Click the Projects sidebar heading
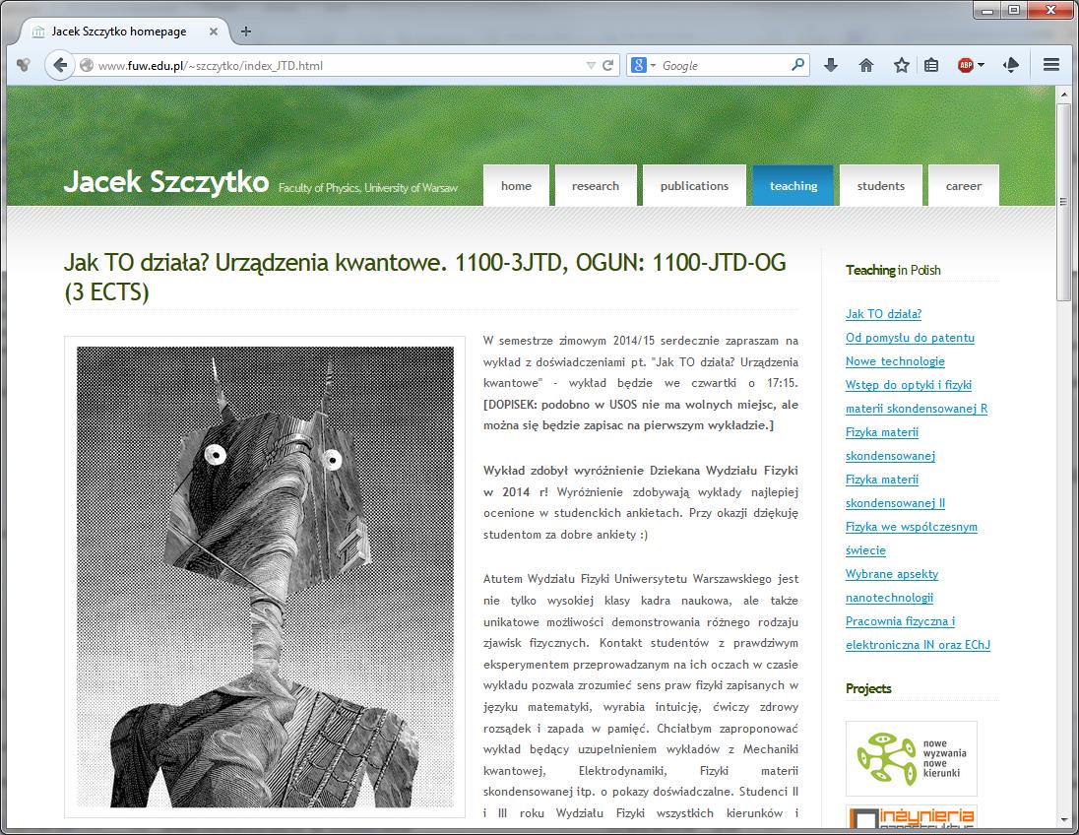The height and width of the screenshot is (835, 1079). [x=868, y=688]
